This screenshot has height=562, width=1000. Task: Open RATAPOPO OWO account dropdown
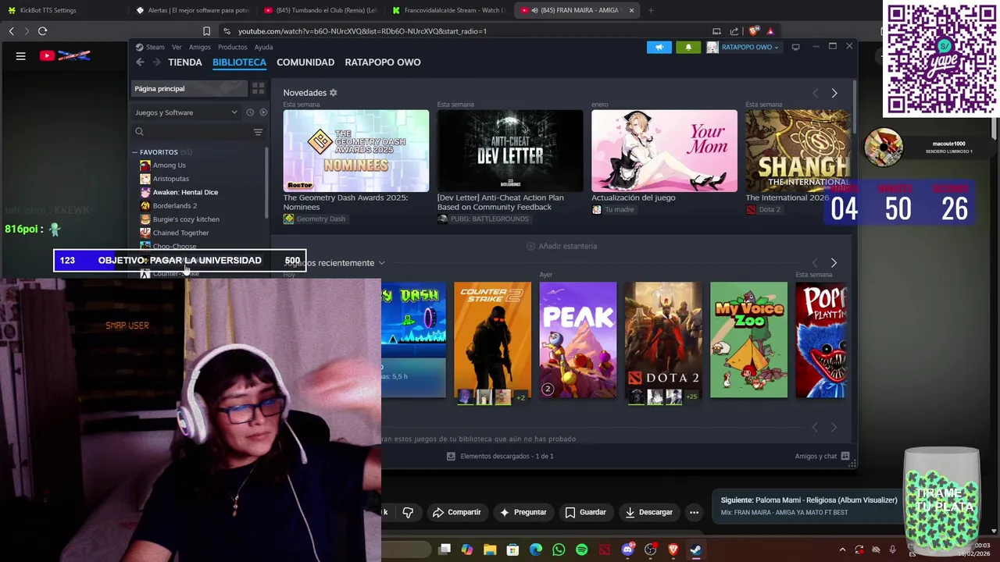click(743, 47)
